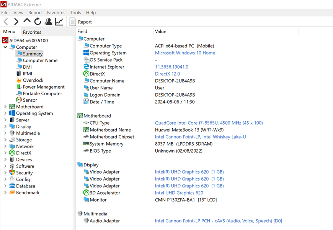This screenshot has height=230, width=333.
Task: Click the IPMI icon in tree
Action: (19, 74)
